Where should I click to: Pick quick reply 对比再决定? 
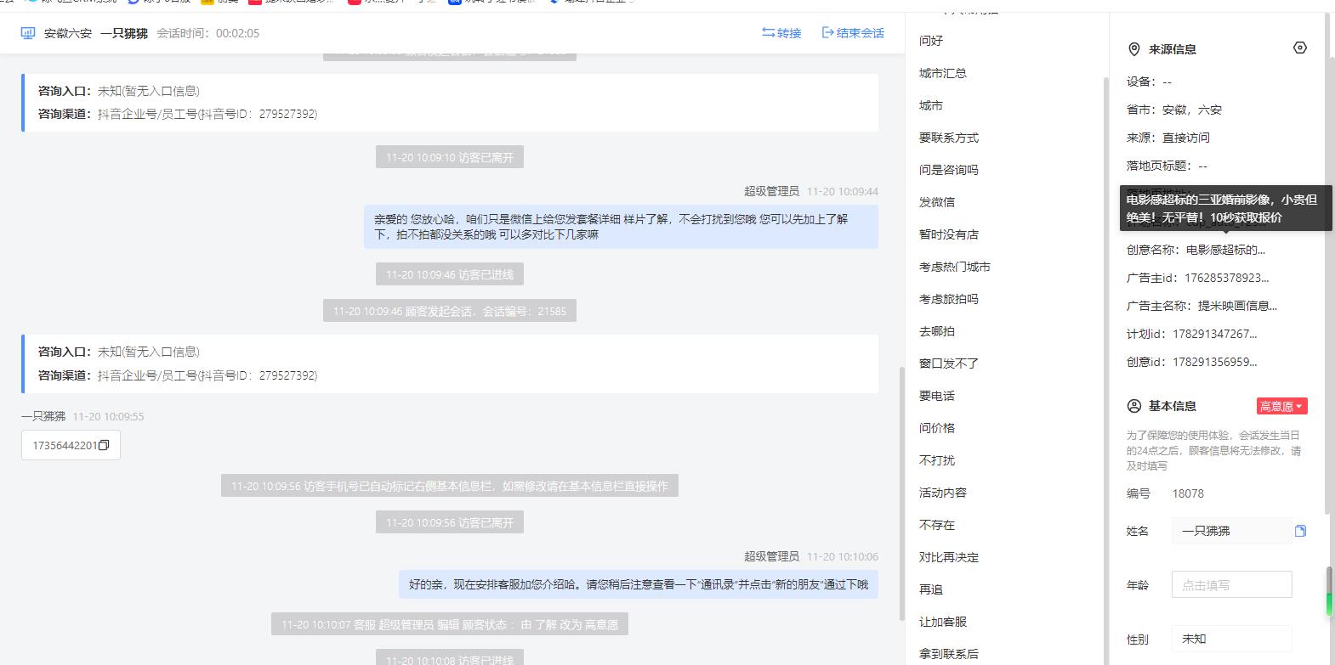[949, 557]
